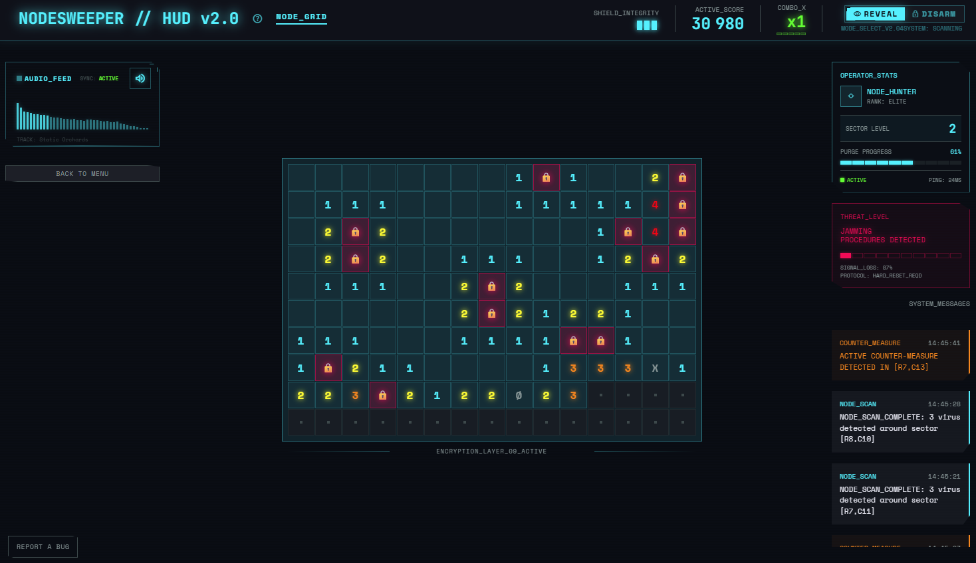Select the lock between 2s in fourth row, left side
This screenshot has width=976, height=563.
(x=356, y=260)
